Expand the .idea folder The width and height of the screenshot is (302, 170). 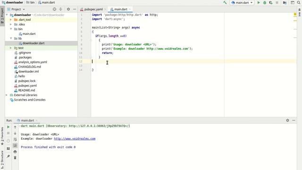tap(11, 24)
